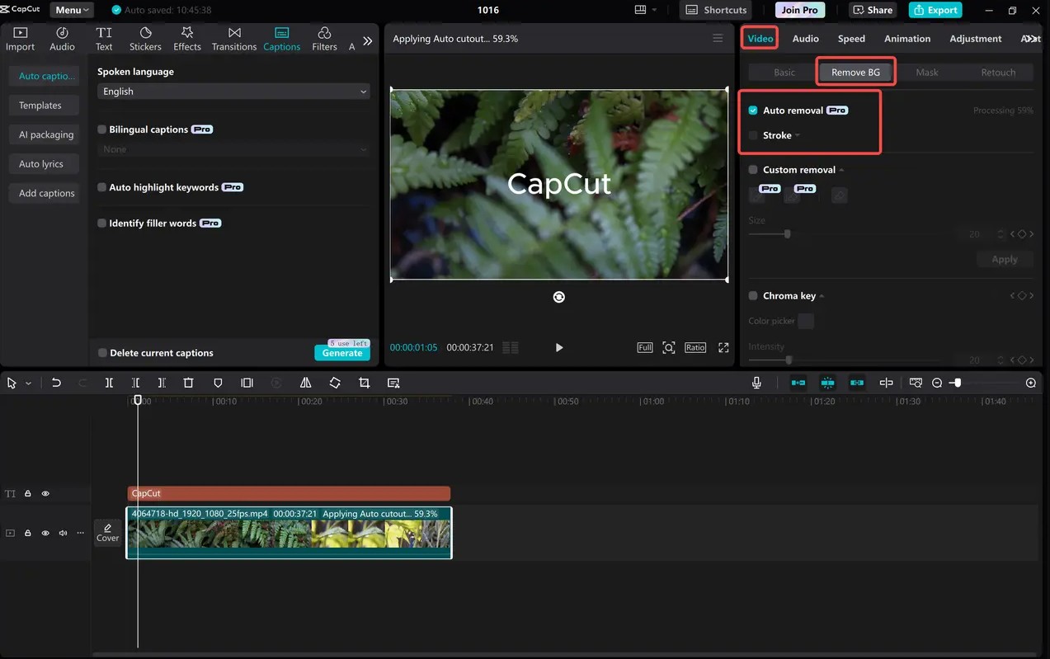Expand more media tabs with double chevron

pos(368,40)
